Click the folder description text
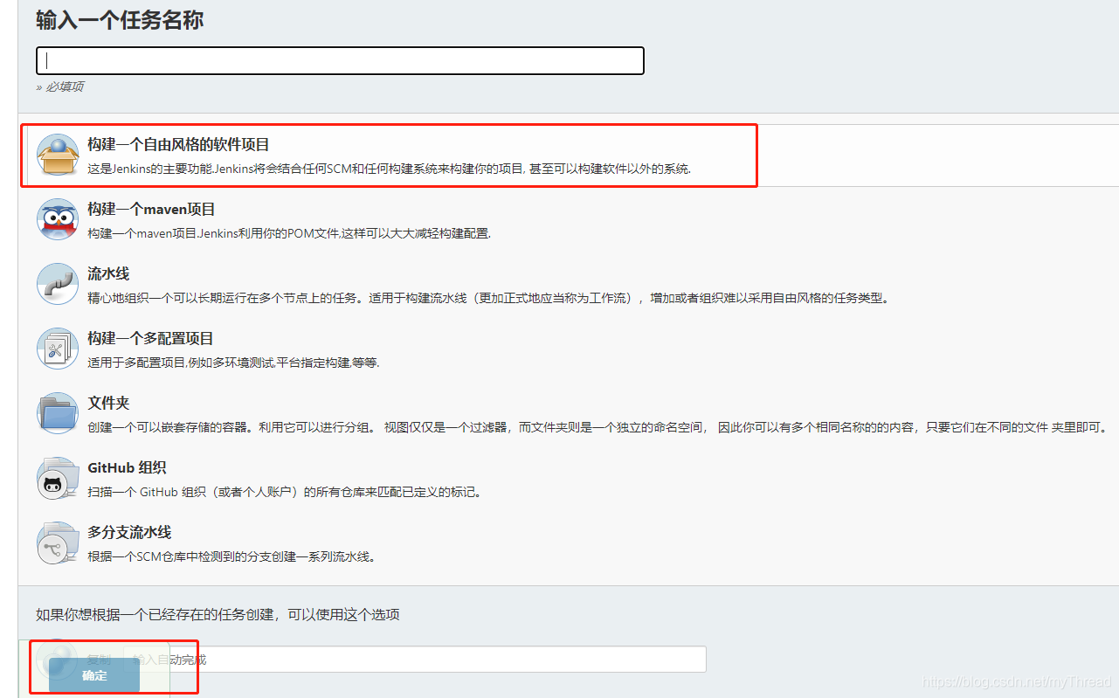Image resolution: width=1119 pixels, height=698 pixels. pyautogui.click(x=599, y=428)
